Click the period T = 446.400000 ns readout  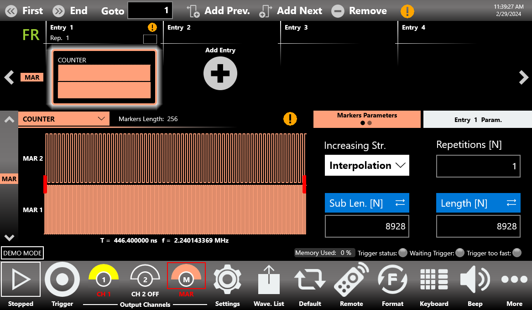point(129,240)
